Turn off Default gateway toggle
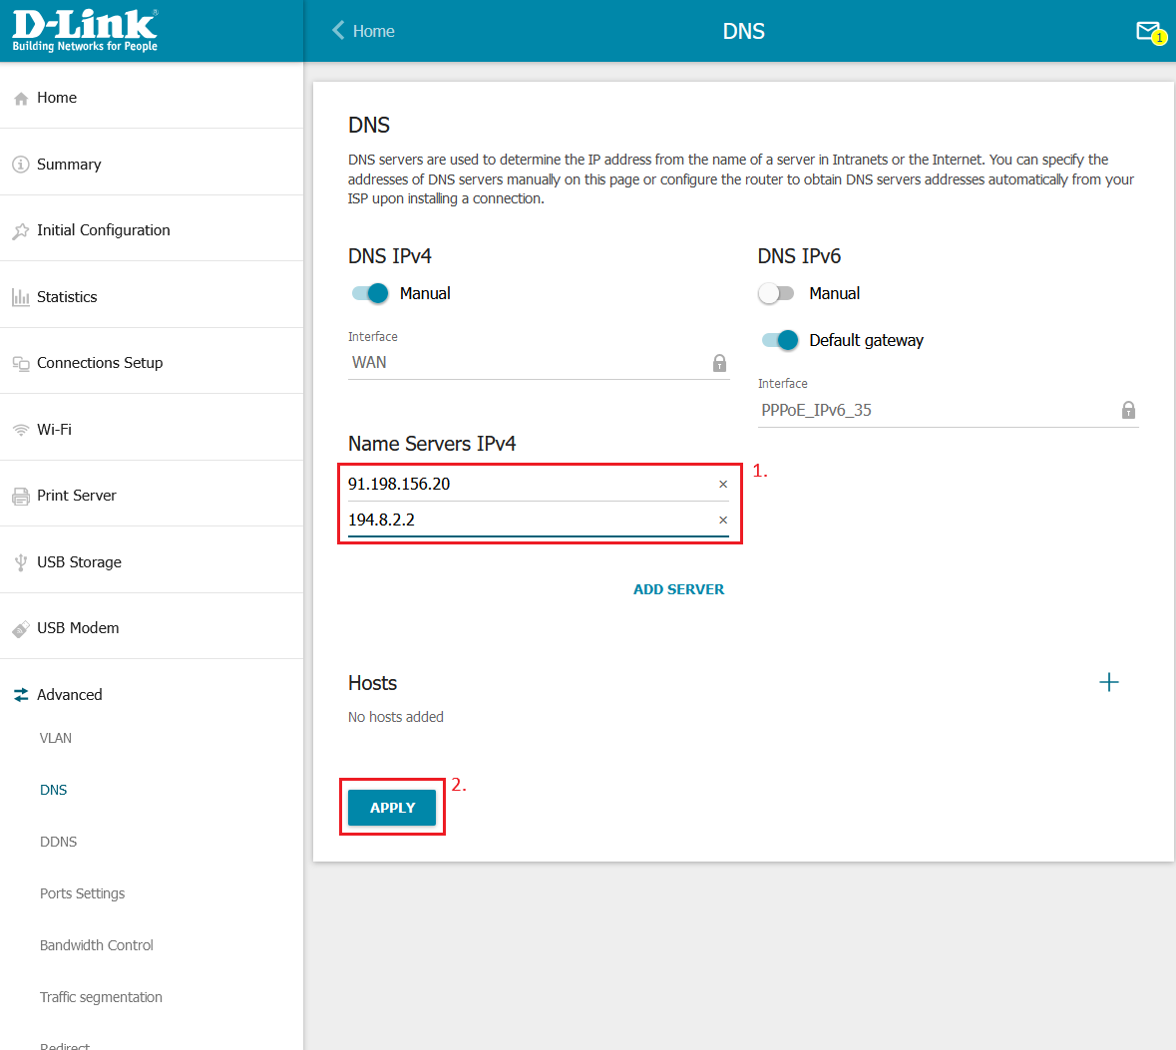1176x1050 pixels. [780, 340]
